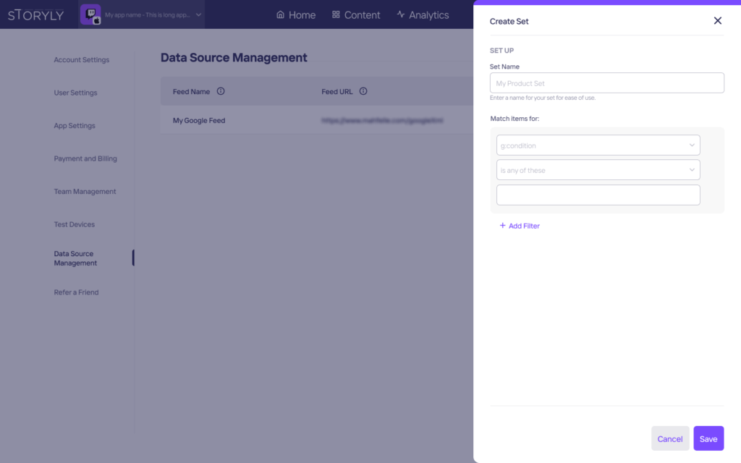741x463 pixels.
Task: Focus the Set Name input field
Action: click(x=606, y=83)
